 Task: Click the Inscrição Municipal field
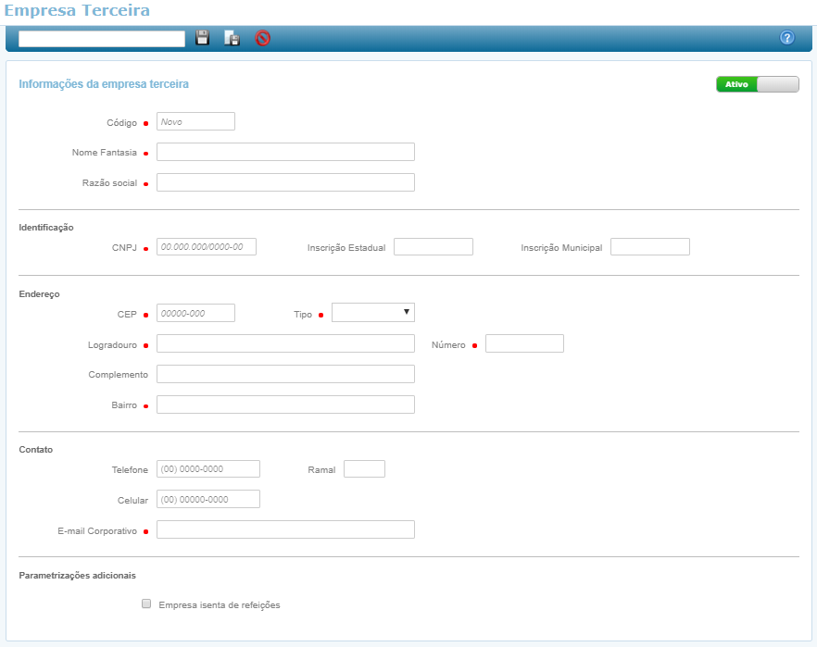point(649,247)
